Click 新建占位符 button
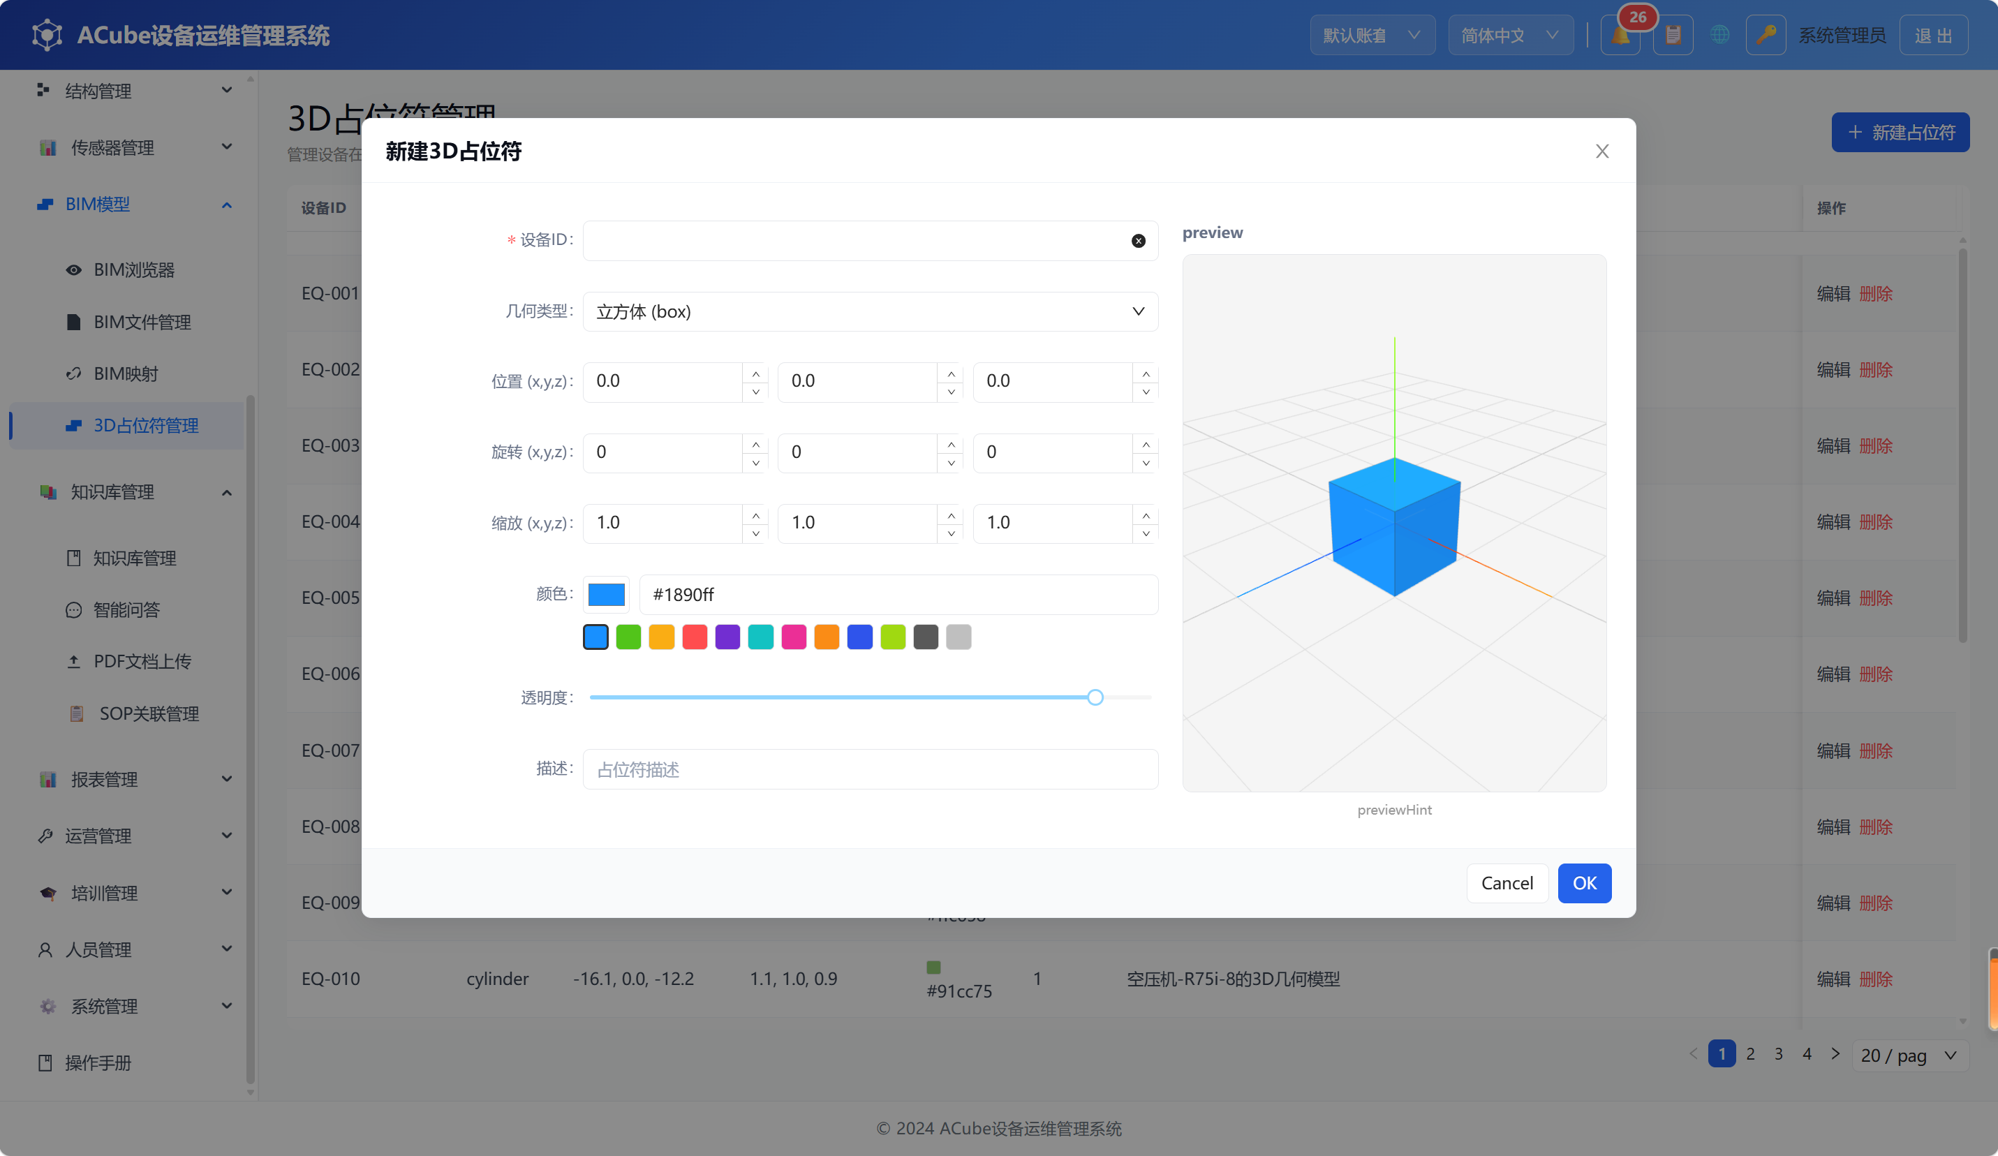1998x1156 pixels. click(1900, 133)
